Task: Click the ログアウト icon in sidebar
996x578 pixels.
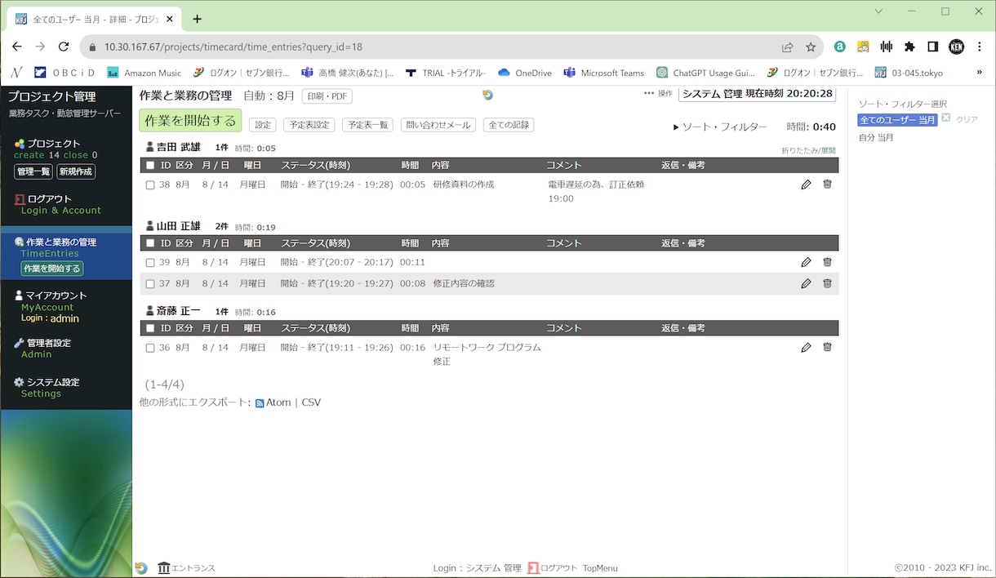Action: [20, 199]
